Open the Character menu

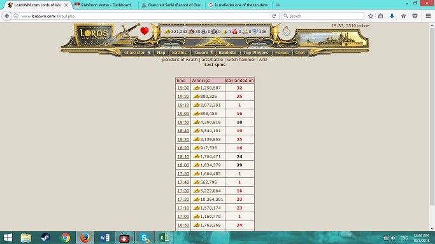pyautogui.click(x=137, y=53)
